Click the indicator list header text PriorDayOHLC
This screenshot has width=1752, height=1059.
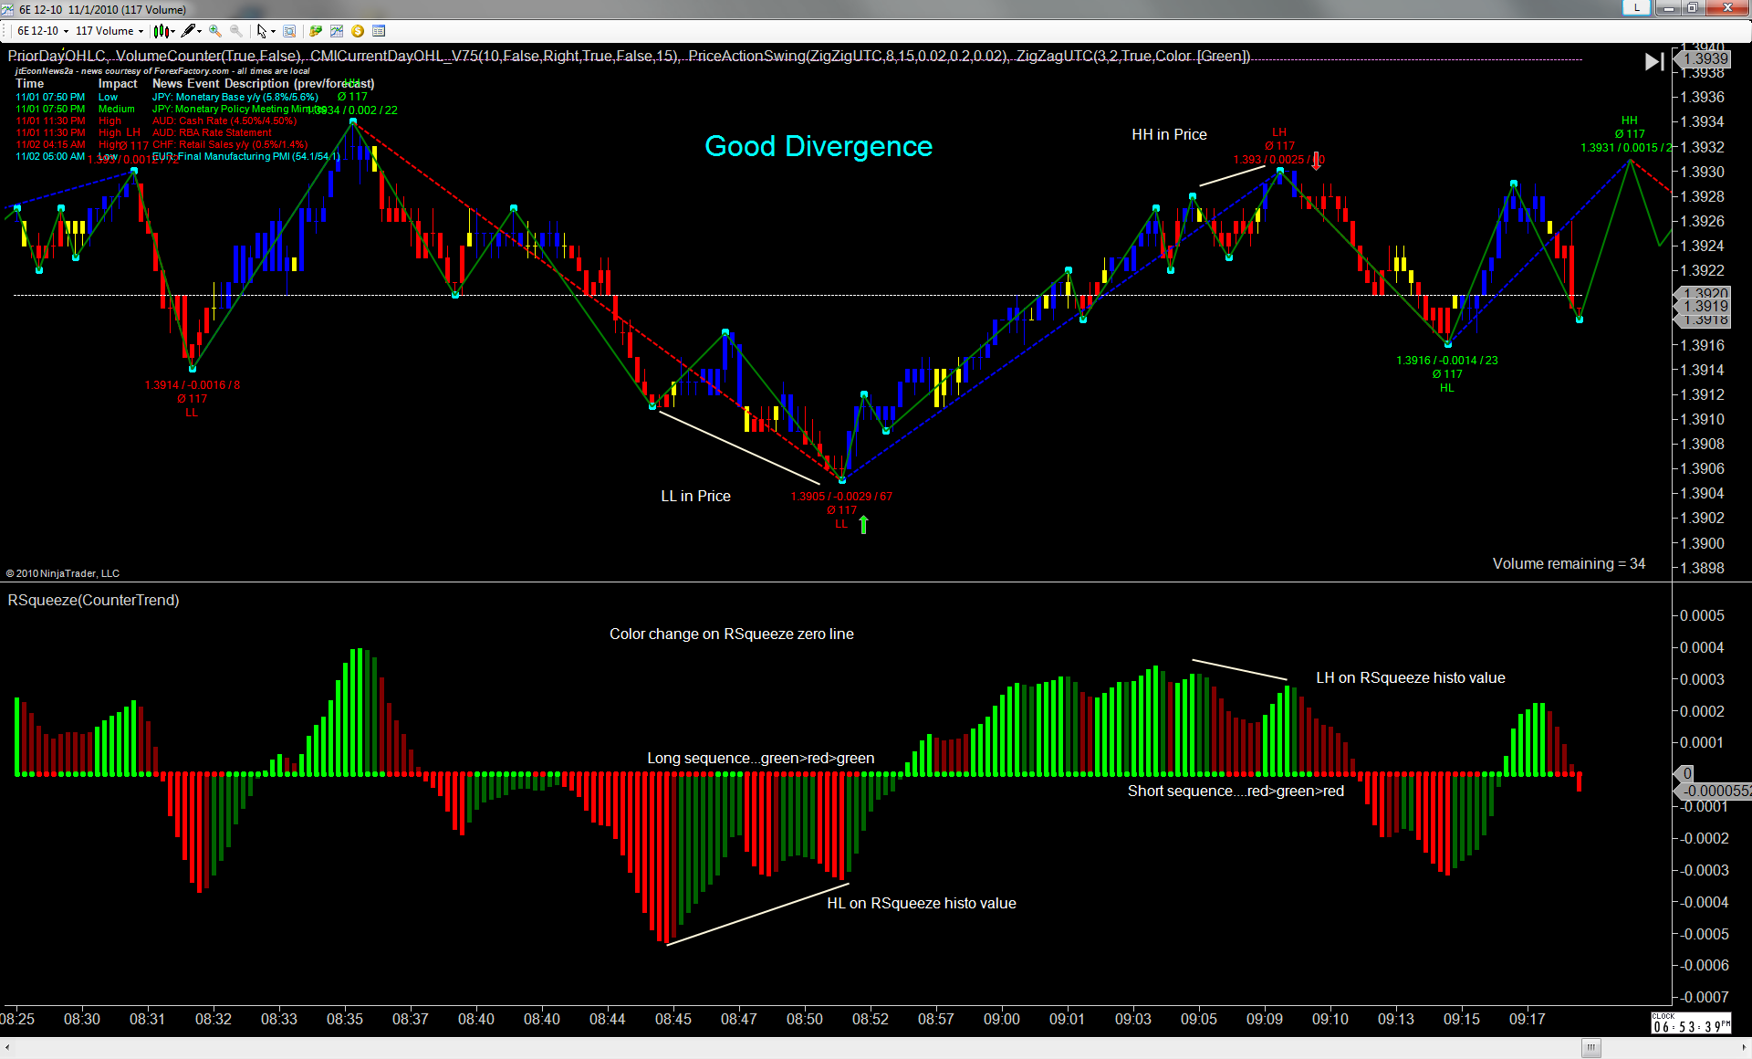coord(57,57)
